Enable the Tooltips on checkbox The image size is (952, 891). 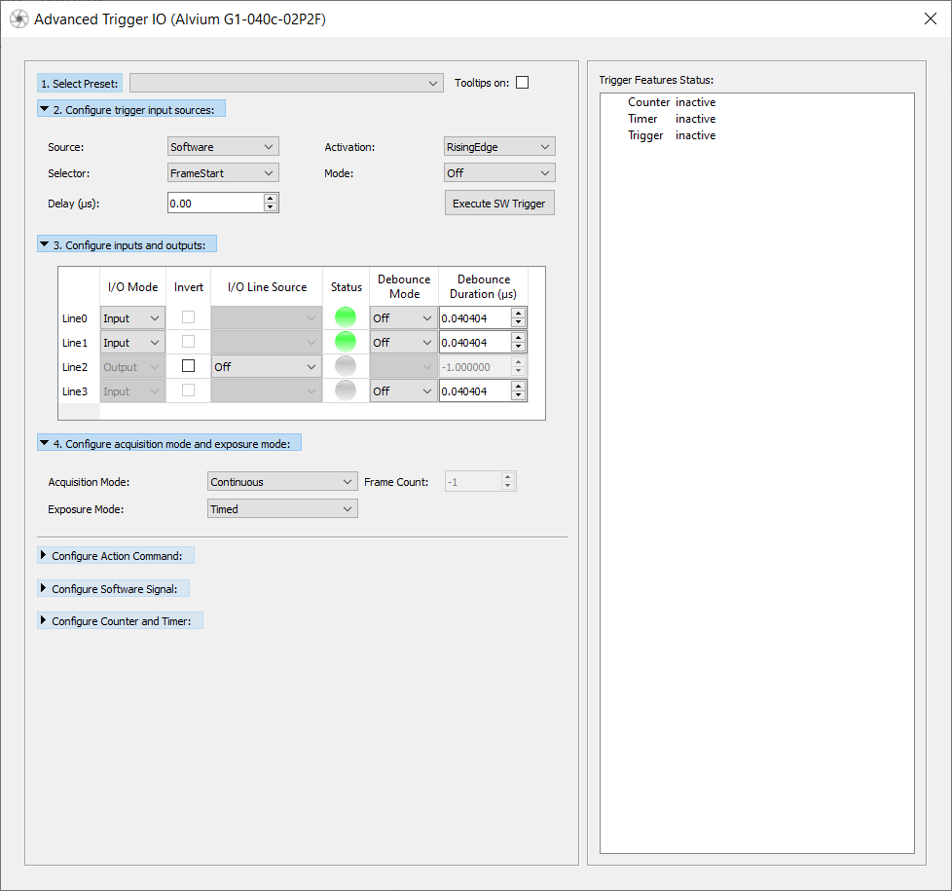point(523,83)
